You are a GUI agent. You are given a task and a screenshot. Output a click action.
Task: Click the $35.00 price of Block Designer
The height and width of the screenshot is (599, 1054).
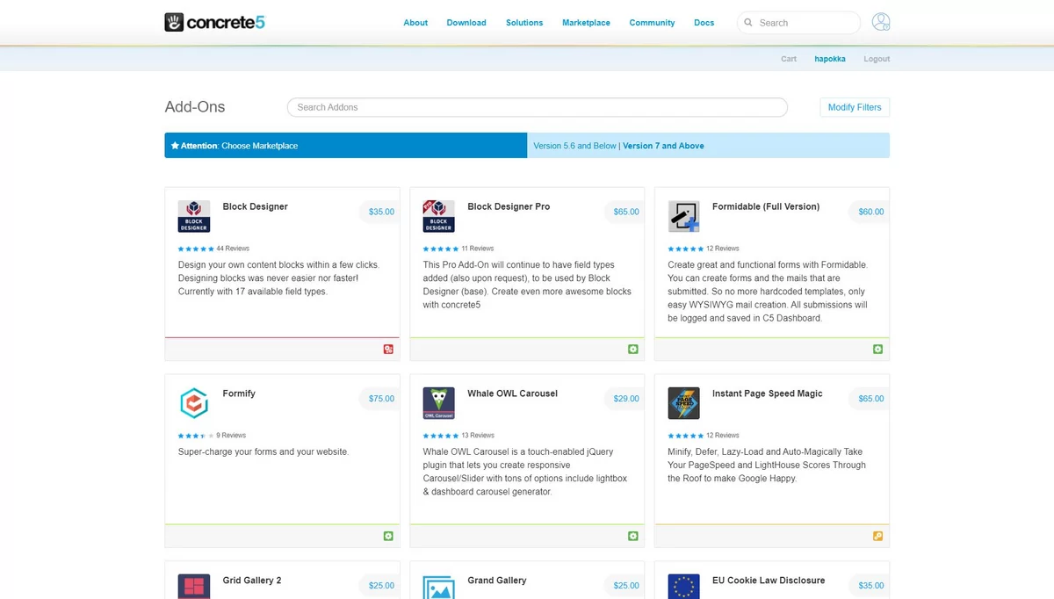(381, 212)
